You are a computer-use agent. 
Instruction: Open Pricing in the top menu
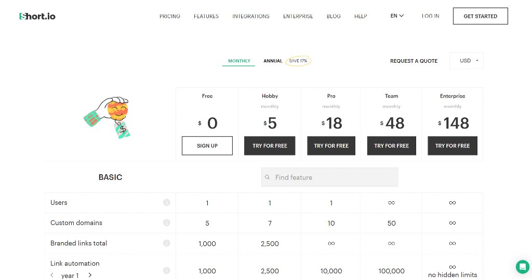pos(170,16)
